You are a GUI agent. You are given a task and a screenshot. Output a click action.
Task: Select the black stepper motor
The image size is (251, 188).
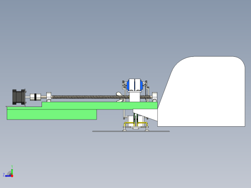pyautogui.click(x=19, y=97)
